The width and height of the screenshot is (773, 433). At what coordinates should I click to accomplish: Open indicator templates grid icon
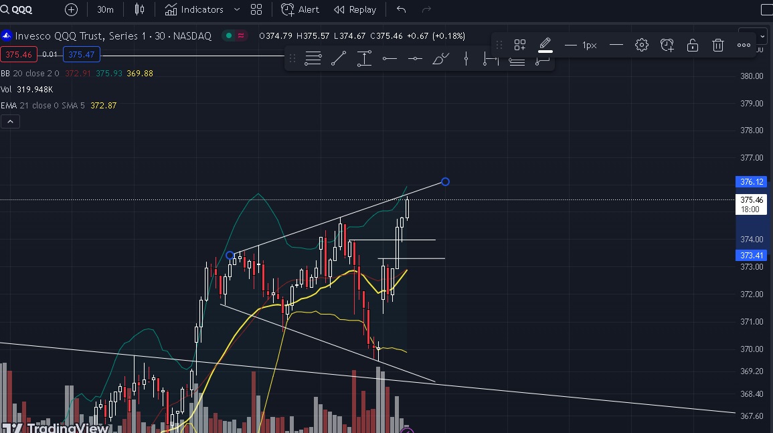[256, 9]
